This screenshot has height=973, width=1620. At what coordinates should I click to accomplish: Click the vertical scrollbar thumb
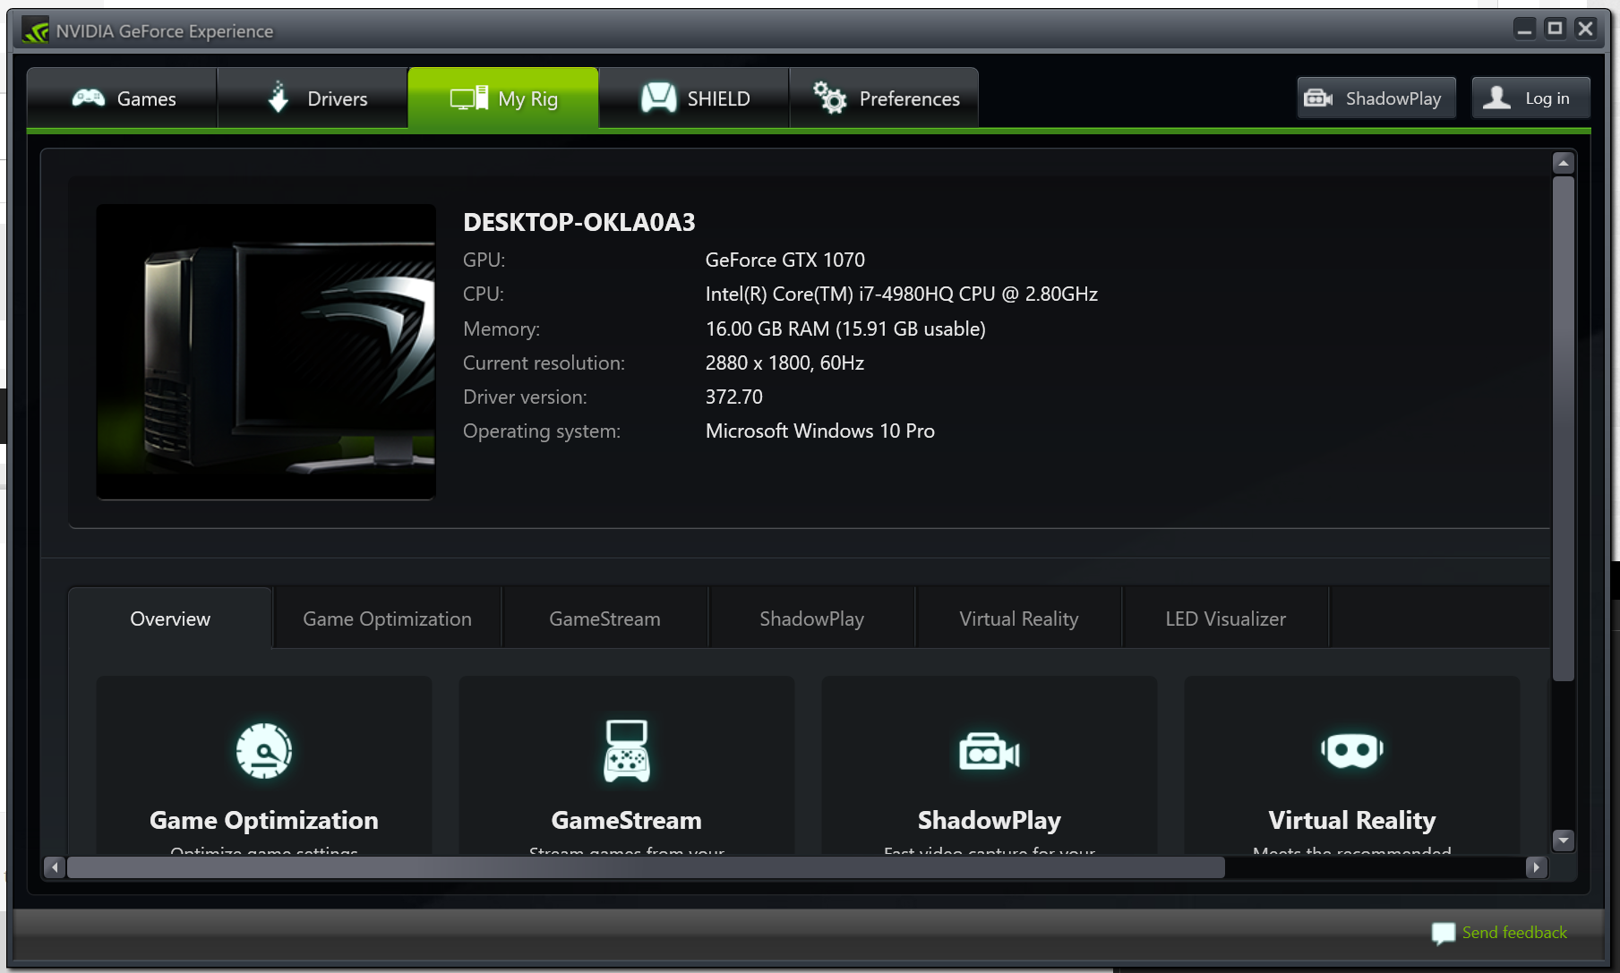(1564, 429)
